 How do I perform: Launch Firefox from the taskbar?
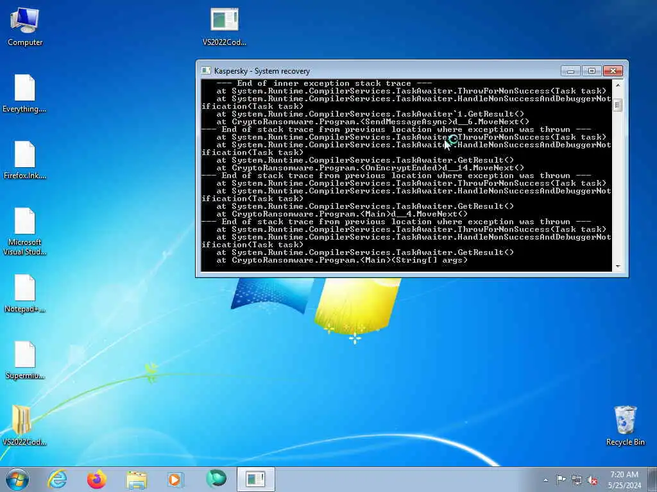click(x=96, y=479)
